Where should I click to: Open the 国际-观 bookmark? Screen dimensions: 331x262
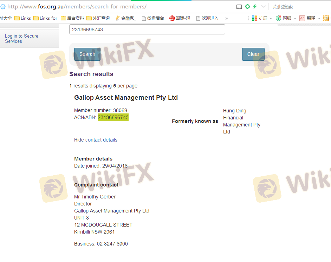tap(180, 18)
